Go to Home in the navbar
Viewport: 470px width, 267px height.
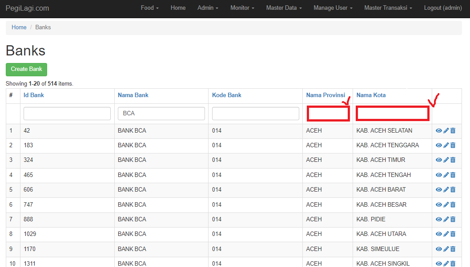coord(178,8)
